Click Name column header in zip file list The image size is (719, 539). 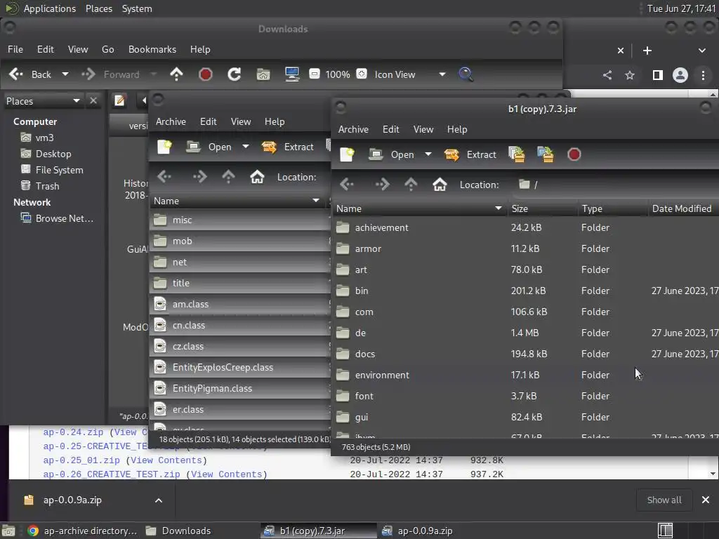pyautogui.click(x=237, y=201)
